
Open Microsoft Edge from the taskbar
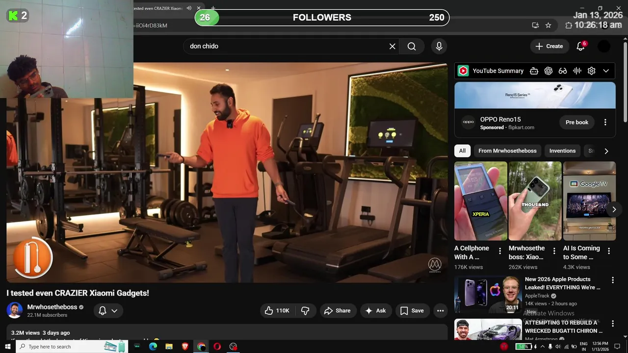pos(153,347)
